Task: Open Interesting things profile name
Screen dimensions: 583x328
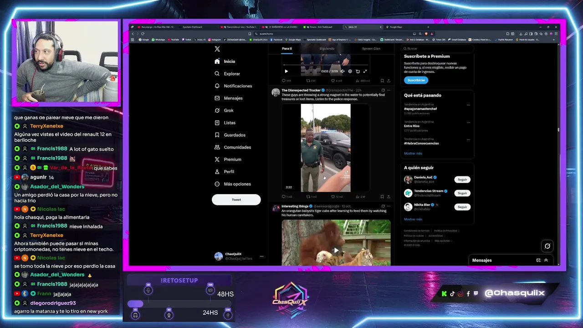Action: [x=295, y=206]
